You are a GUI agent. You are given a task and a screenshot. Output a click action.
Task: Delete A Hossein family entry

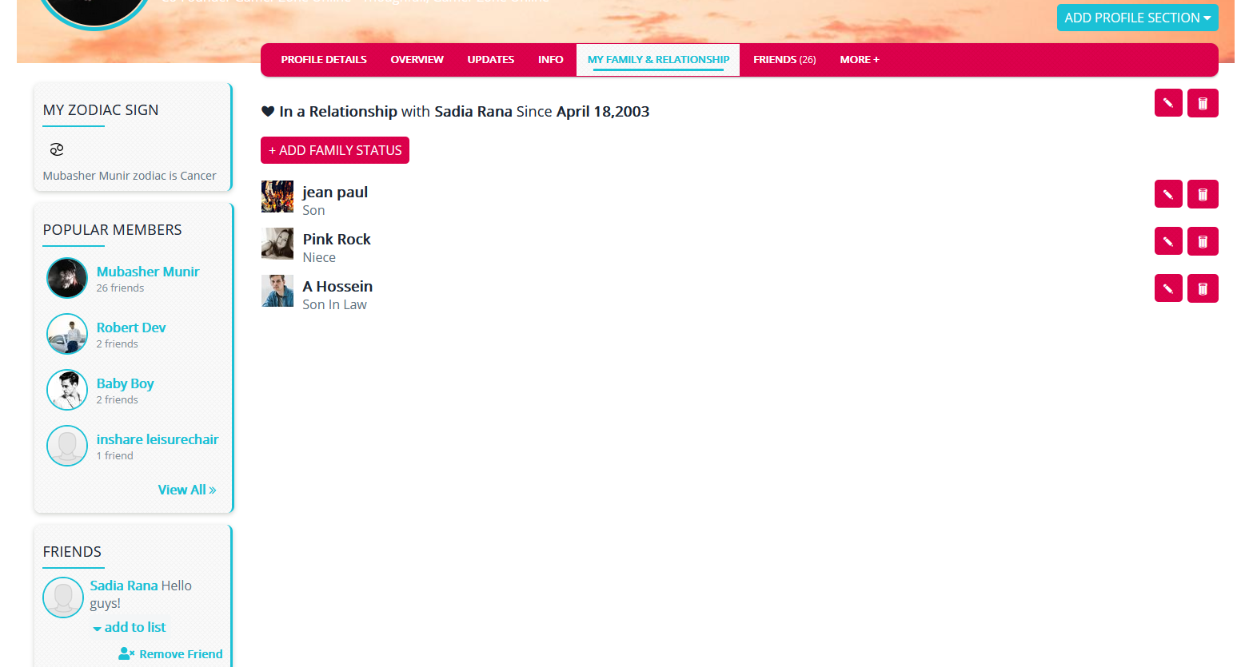(x=1202, y=288)
